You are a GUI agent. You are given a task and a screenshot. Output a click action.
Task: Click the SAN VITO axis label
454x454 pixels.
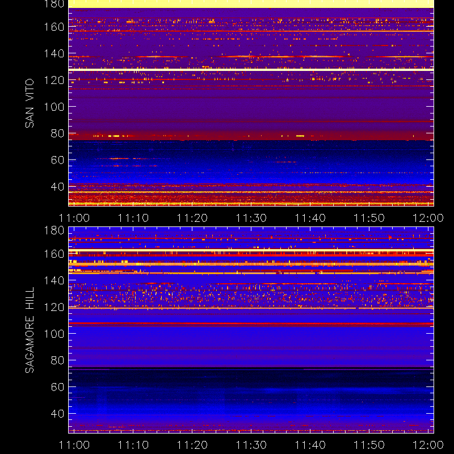(30, 103)
